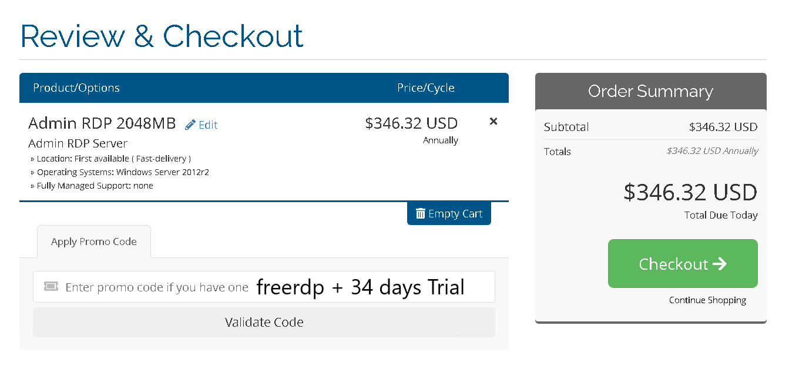Click the Validate Code button
The width and height of the screenshot is (789, 379).
tap(264, 322)
